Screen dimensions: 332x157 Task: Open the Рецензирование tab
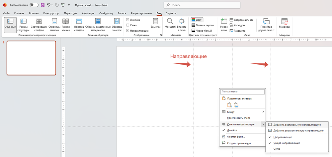141,13
